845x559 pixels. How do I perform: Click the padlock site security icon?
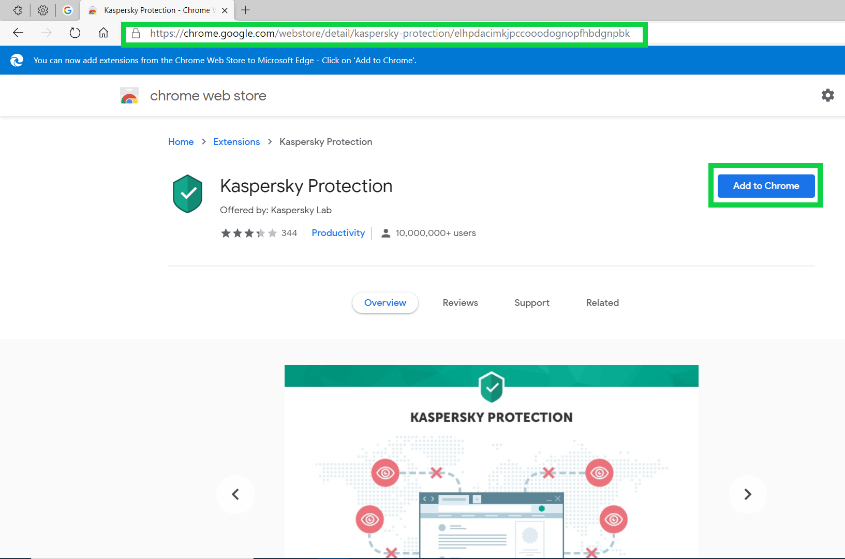(x=136, y=34)
